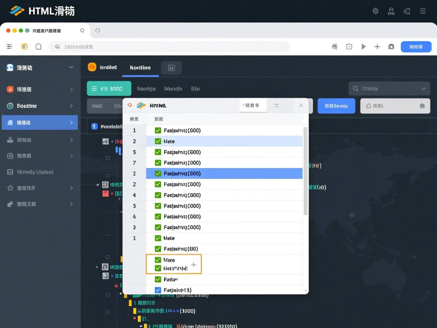Select the Boccine icon in the left sidebar
The image size is (437, 328).
pyautogui.click(x=9, y=106)
